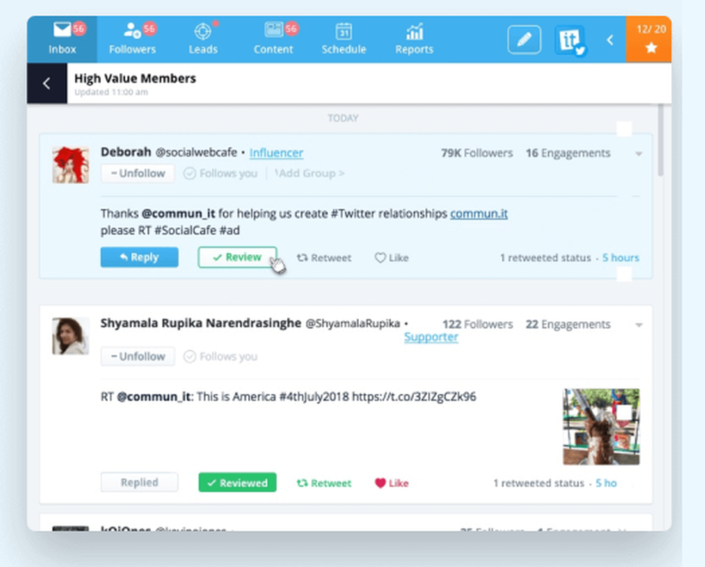Open the Supporter link for Shyamala
The width and height of the screenshot is (705, 567).
[431, 337]
